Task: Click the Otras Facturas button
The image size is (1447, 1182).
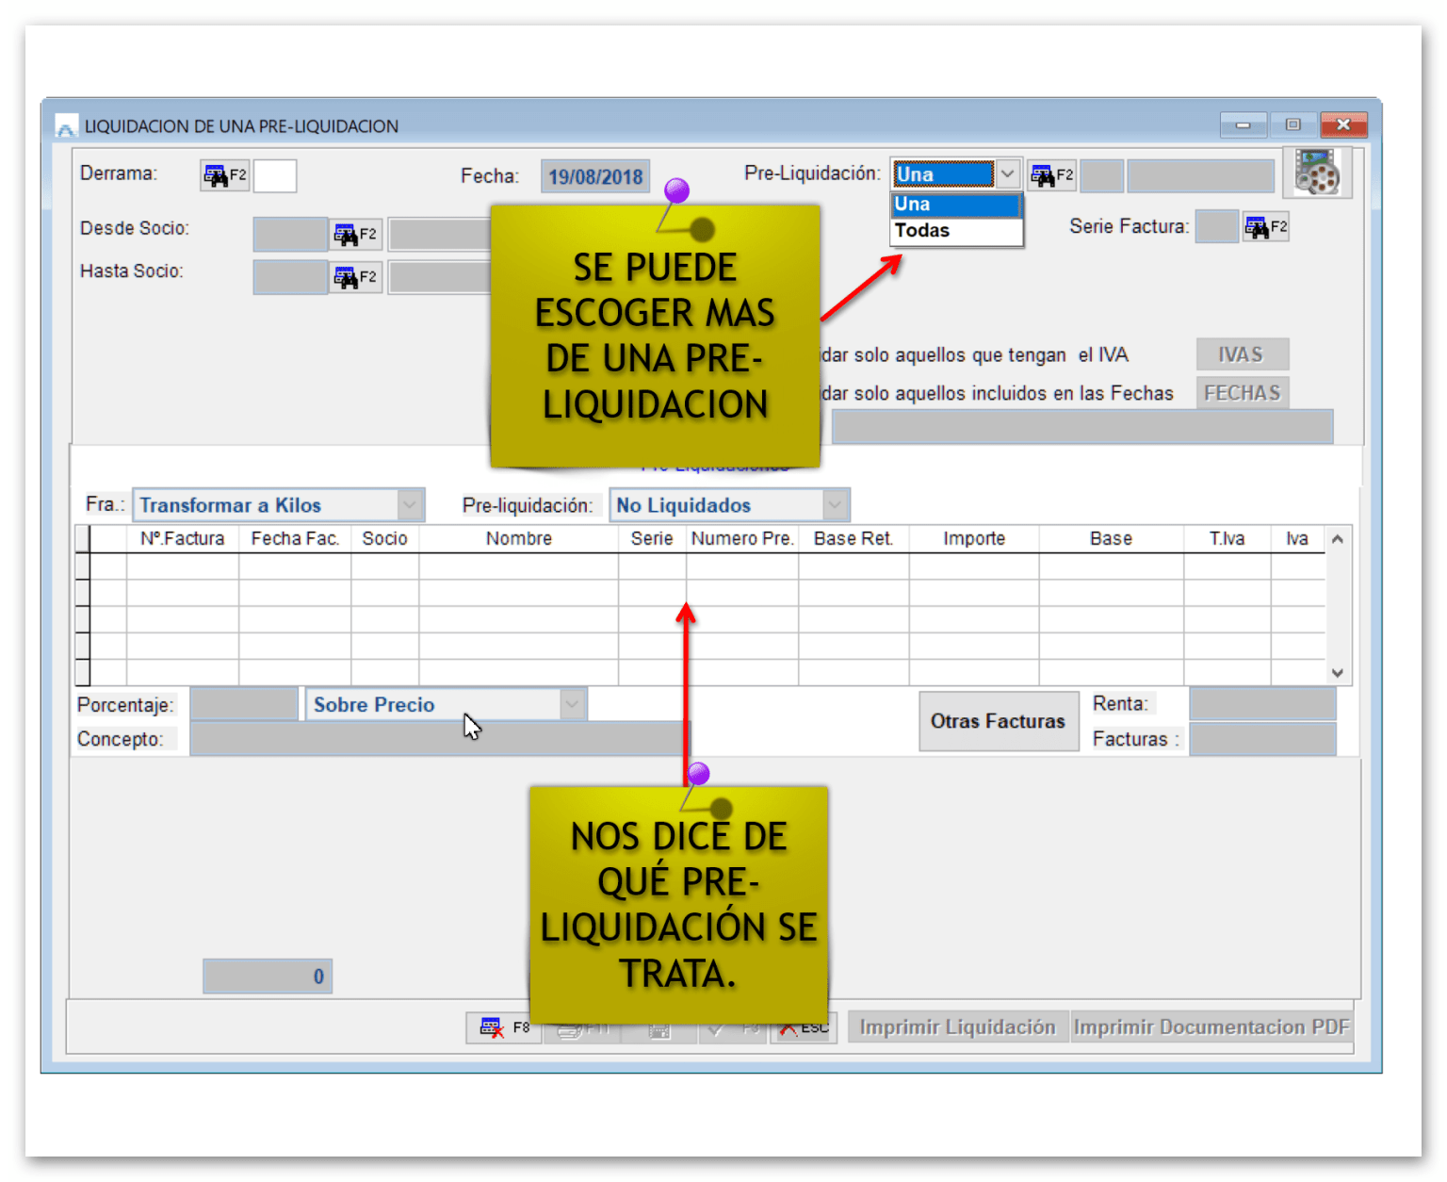Action: pos(998,721)
